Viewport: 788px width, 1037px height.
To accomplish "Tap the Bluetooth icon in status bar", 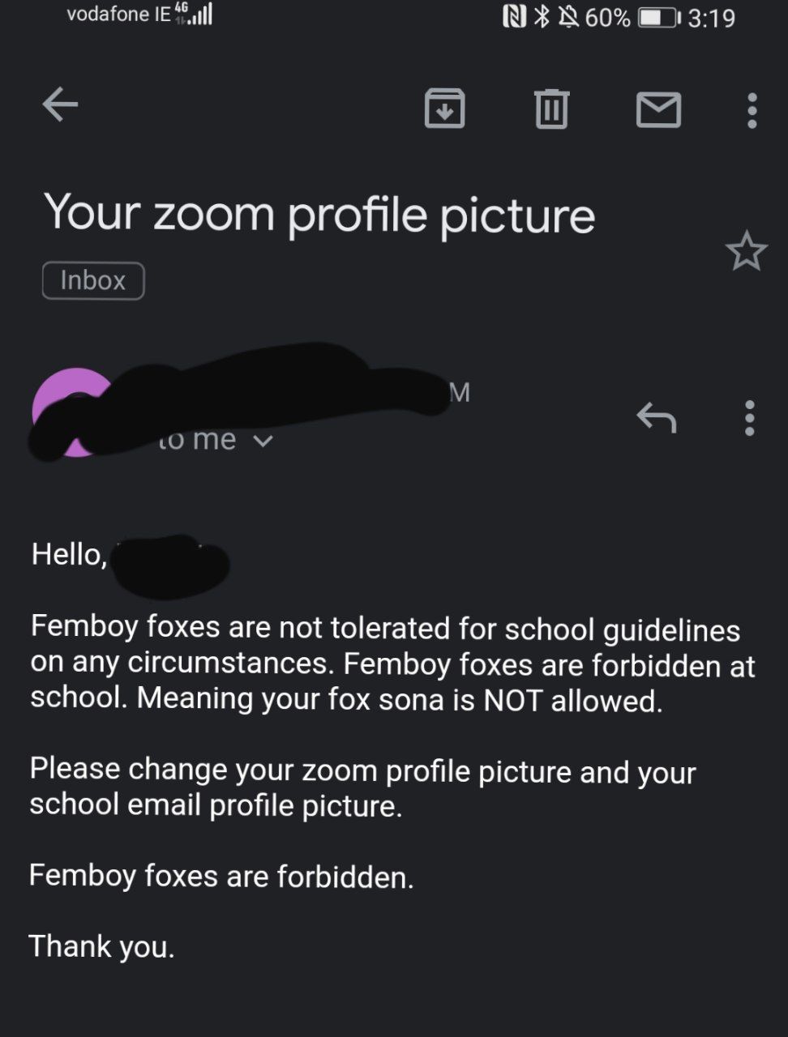I will pyautogui.click(x=542, y=17).
